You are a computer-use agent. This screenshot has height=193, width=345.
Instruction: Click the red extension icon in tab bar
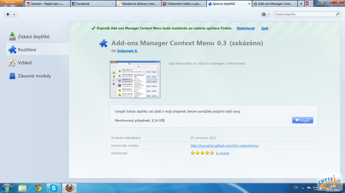click(x=307, y=3)
